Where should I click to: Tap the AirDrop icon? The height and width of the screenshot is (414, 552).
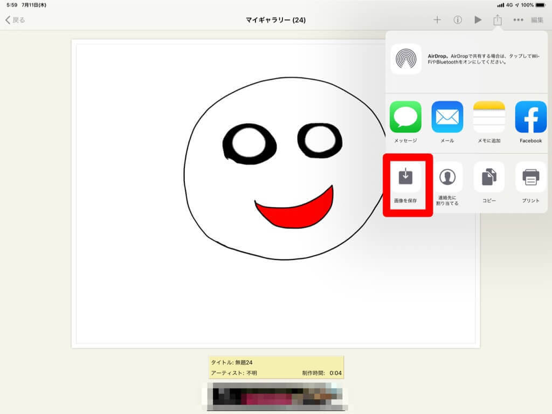click(406, 59)
